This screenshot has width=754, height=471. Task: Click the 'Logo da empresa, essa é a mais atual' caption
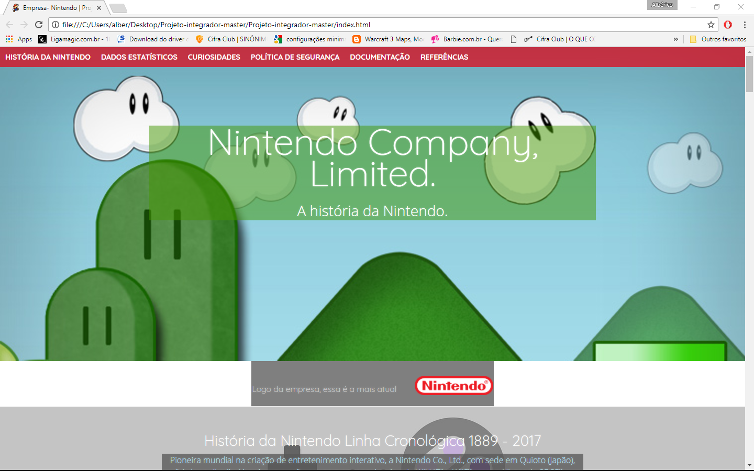point(324,389)
